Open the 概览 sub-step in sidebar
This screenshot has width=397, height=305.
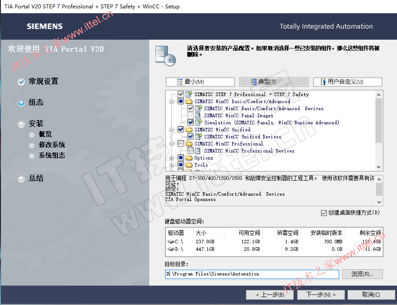(x=41, y=134)
